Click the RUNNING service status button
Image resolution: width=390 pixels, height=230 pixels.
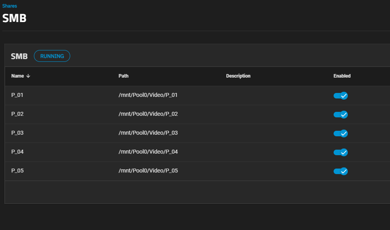(52, 56)
